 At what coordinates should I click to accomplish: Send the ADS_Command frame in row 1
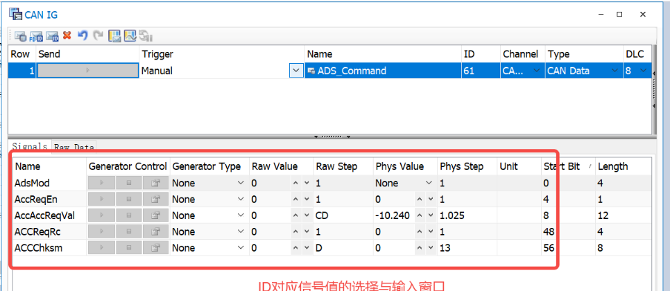[x=88, y=71]
